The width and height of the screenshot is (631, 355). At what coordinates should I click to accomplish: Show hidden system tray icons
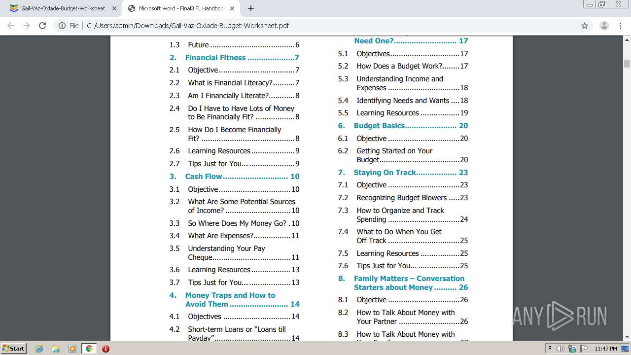(x=550, y=349)
